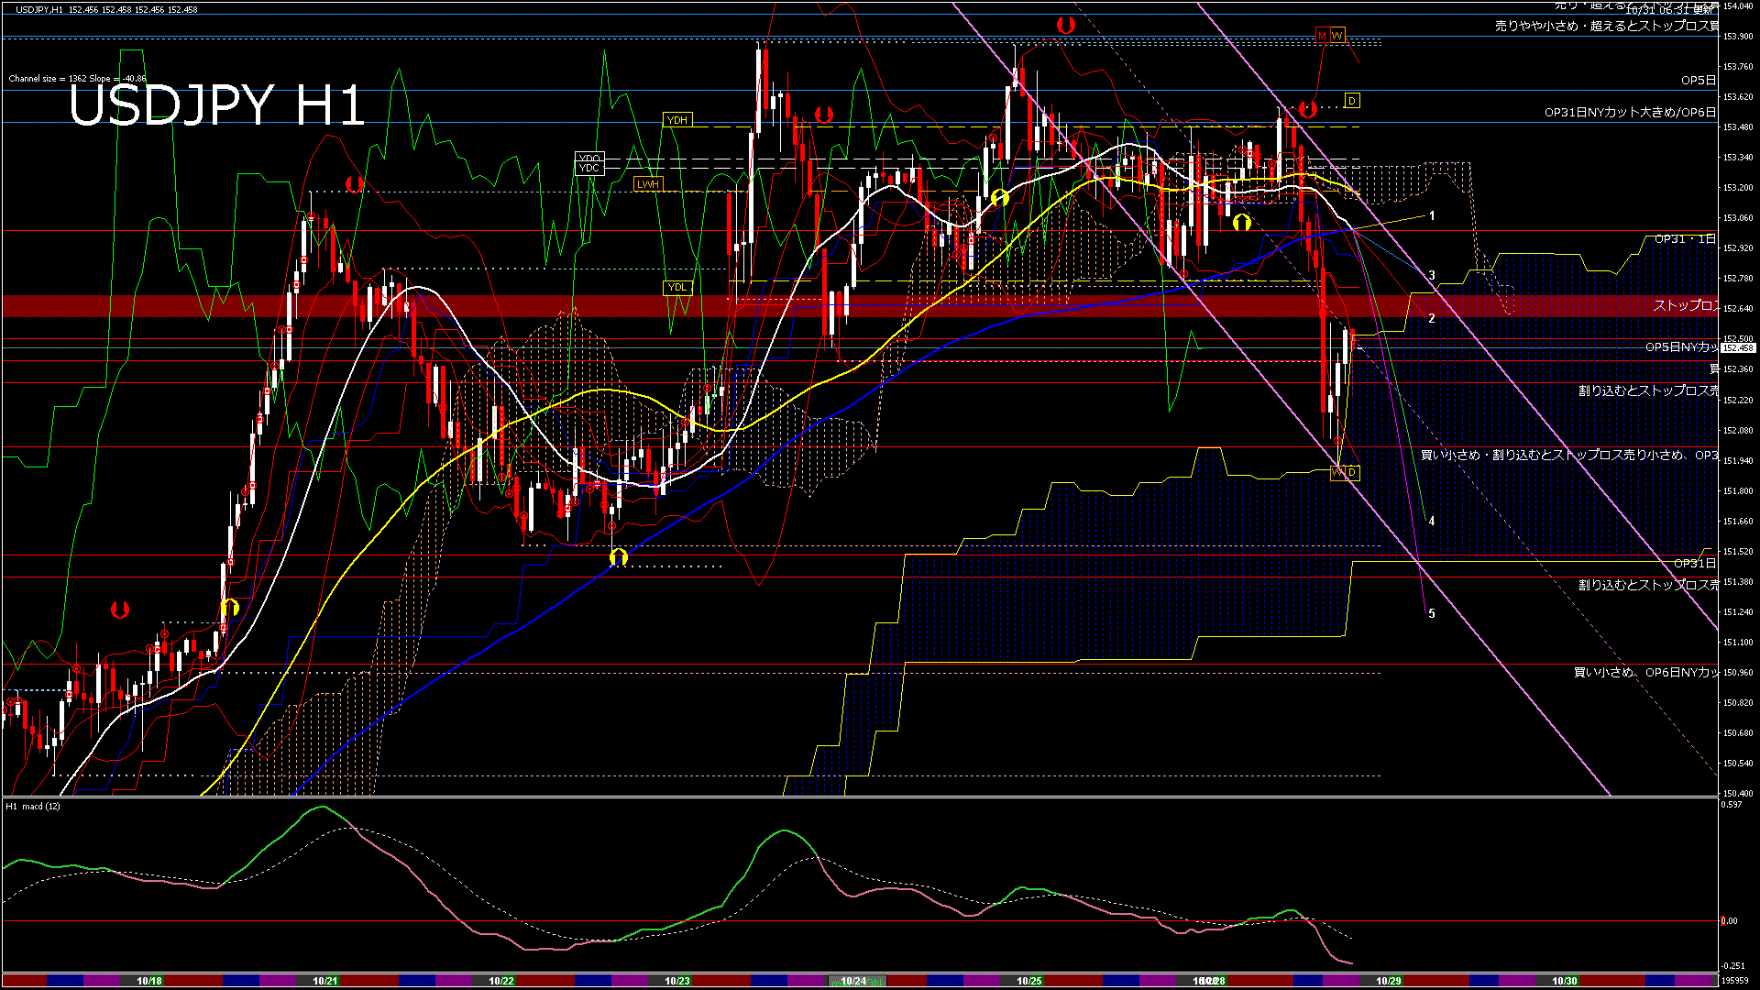
Task: Click the red arrow marker above 10/18
Action: coord(120,610)
